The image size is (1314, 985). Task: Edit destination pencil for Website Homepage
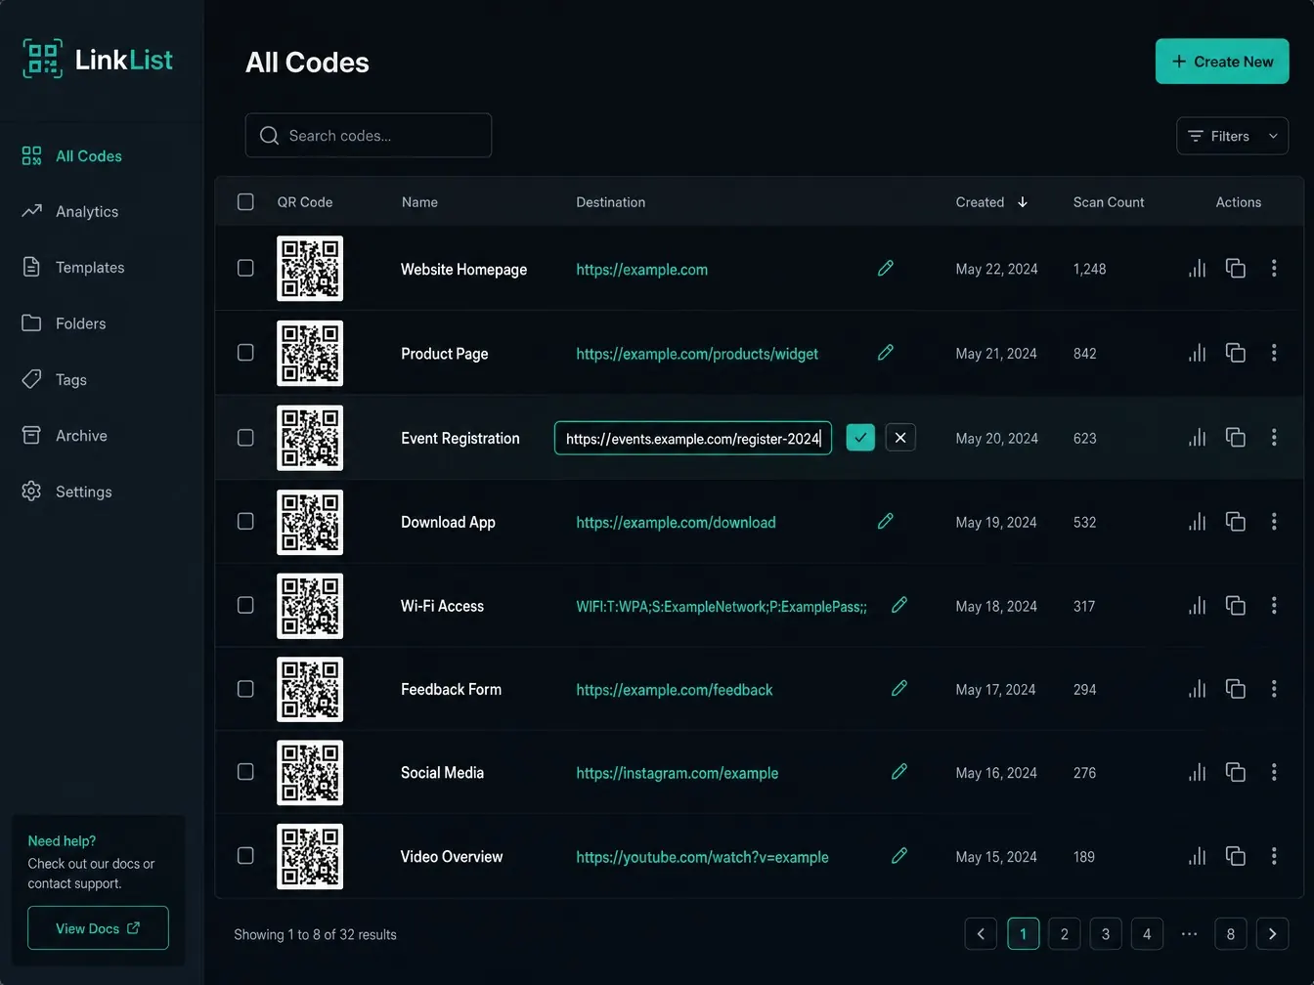coord(886,268)
